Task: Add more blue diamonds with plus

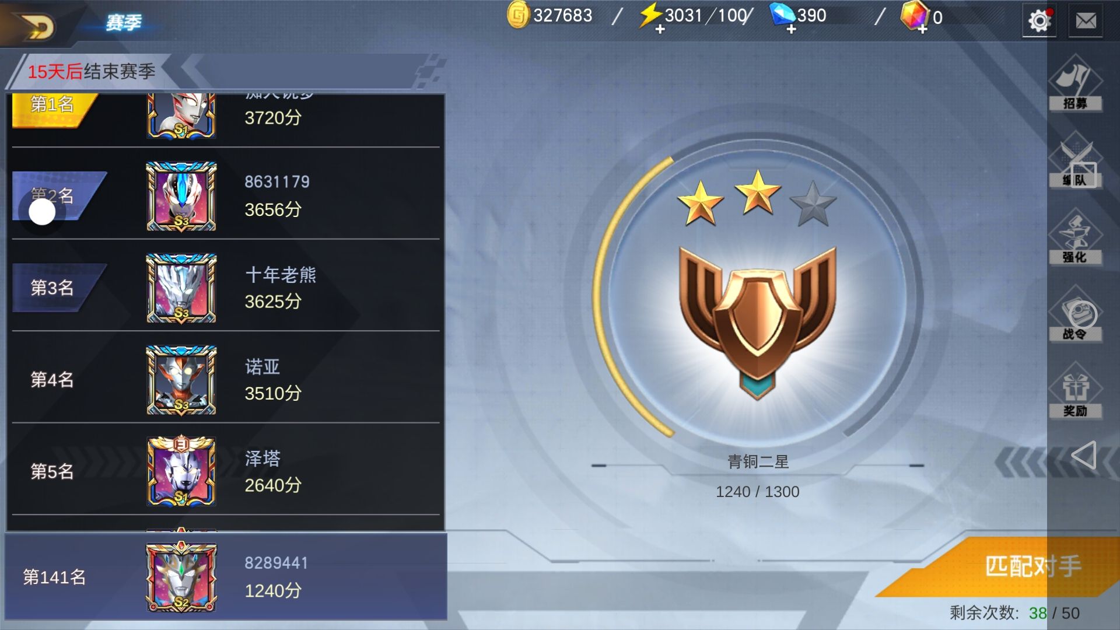Action: click(x=791, y=29)
